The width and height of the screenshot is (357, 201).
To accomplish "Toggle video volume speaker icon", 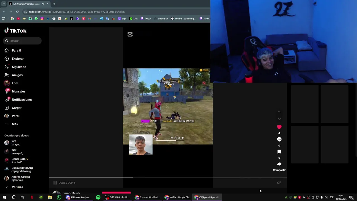I will point(279,183).
